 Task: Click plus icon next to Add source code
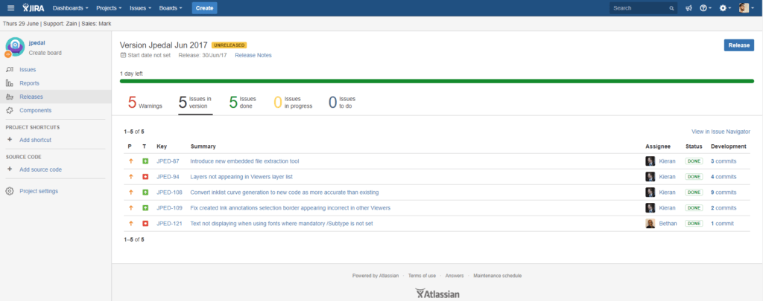tap(9, 169)
